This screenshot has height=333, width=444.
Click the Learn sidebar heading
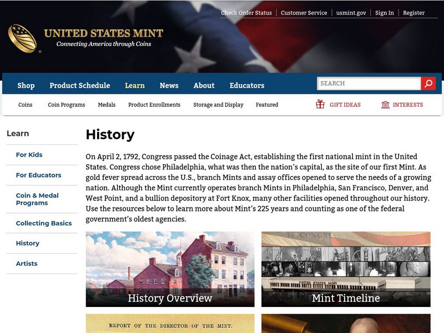[18, 133]
